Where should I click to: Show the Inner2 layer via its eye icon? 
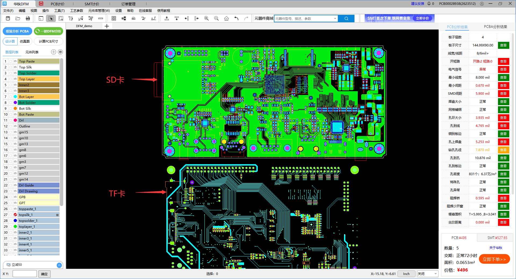15,85
